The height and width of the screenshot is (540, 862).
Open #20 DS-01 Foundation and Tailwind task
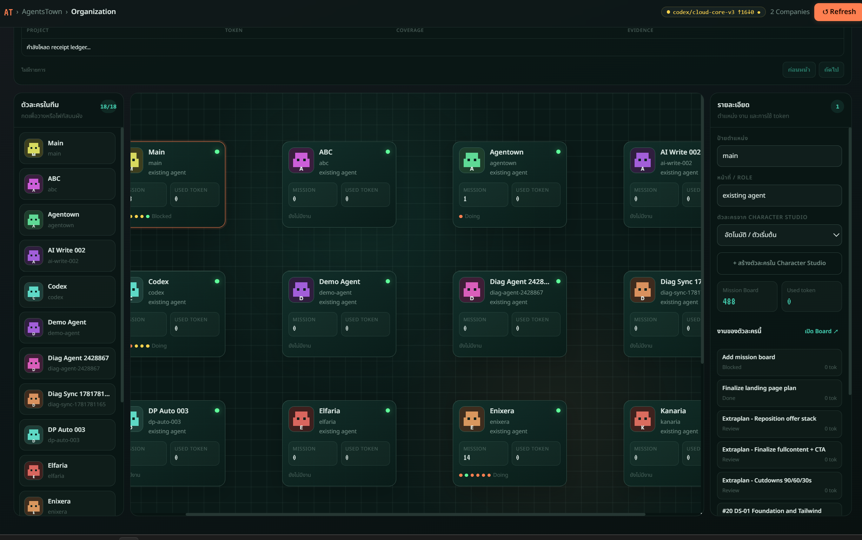coord(779,510)
